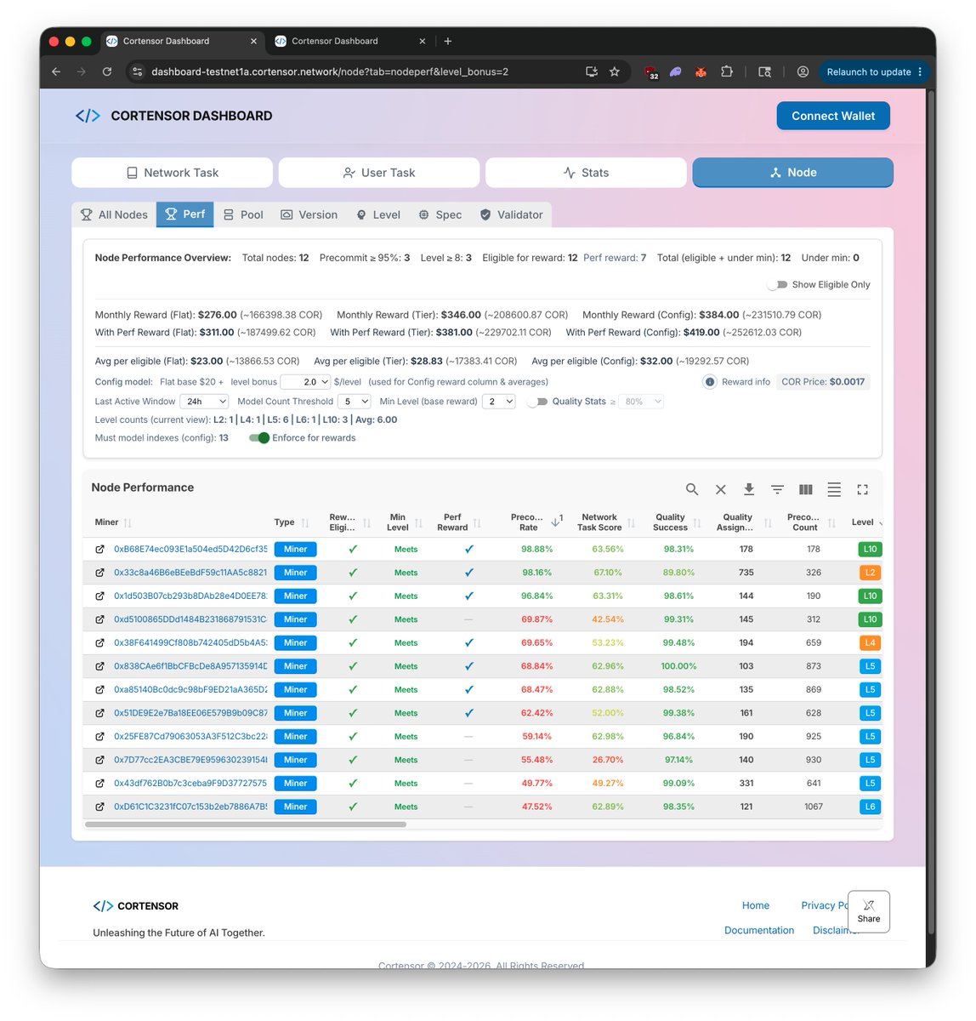Turn off Enforce for rewards switch

(x=259, y=438)
